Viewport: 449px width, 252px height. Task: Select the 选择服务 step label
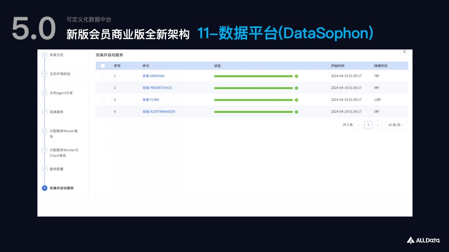[57, 112]
